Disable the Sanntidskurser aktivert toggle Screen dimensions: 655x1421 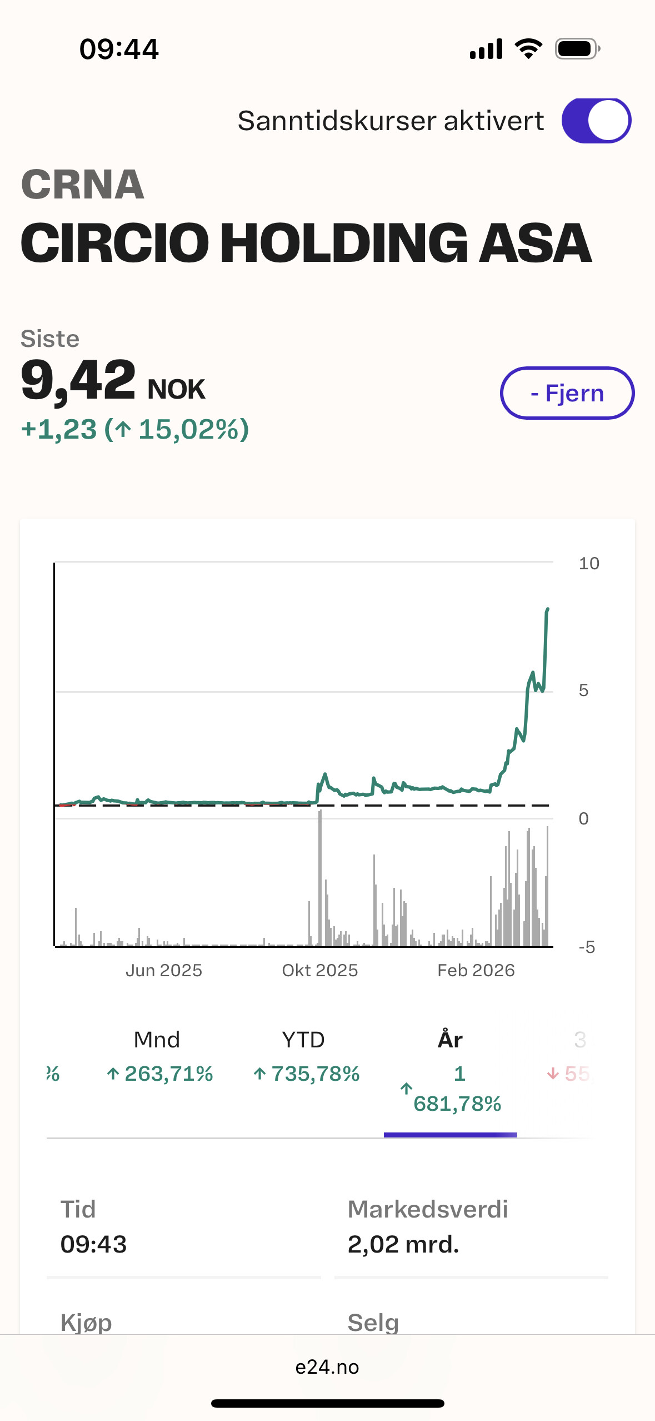[596, 121]
